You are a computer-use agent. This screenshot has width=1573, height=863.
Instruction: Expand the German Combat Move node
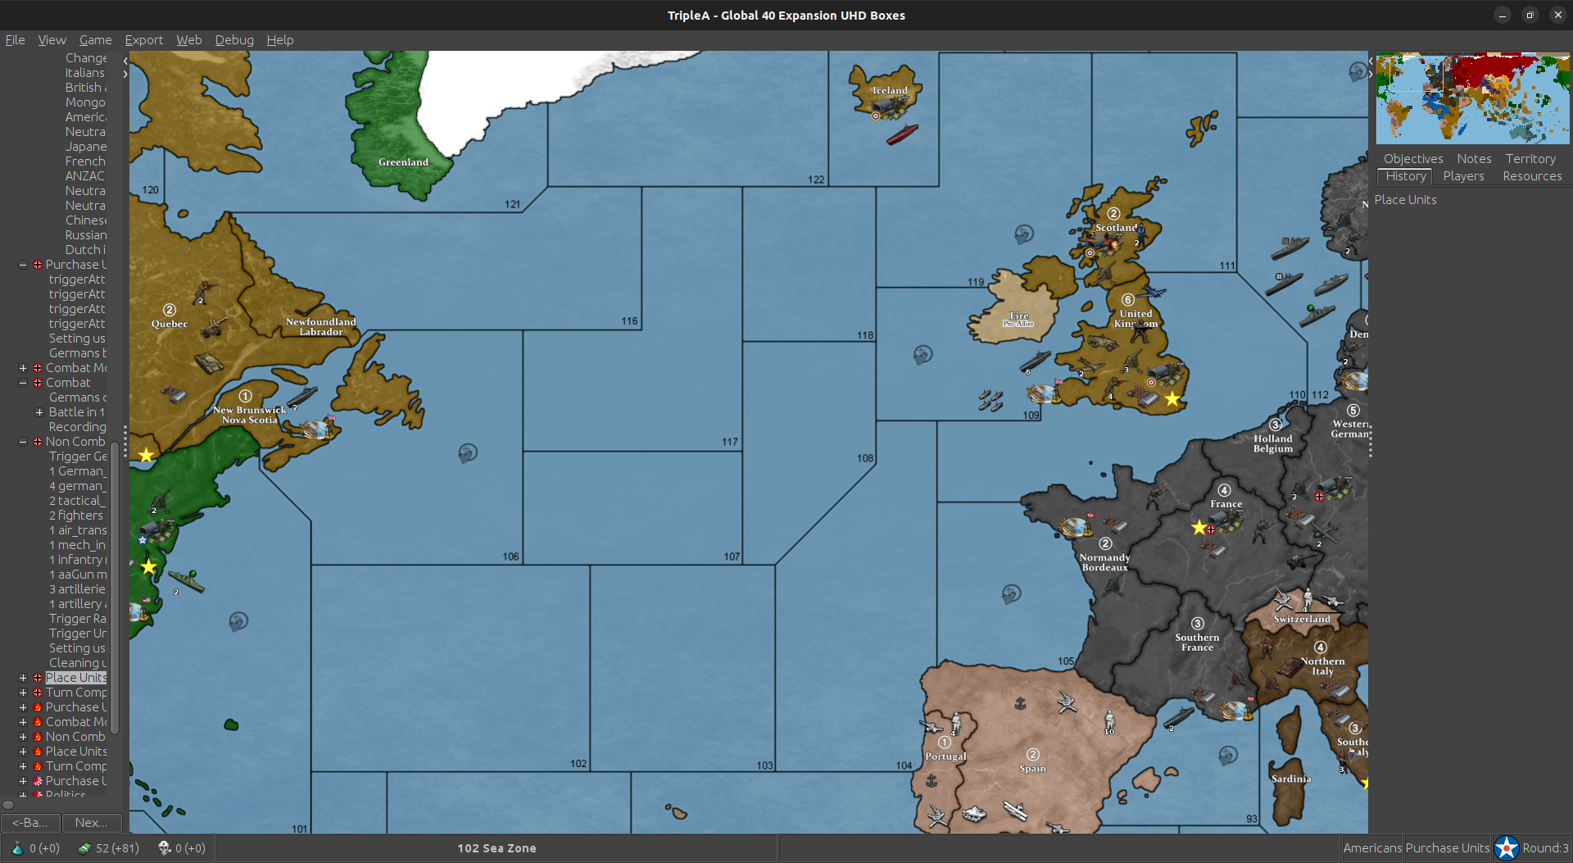click(x=23, y=368)
